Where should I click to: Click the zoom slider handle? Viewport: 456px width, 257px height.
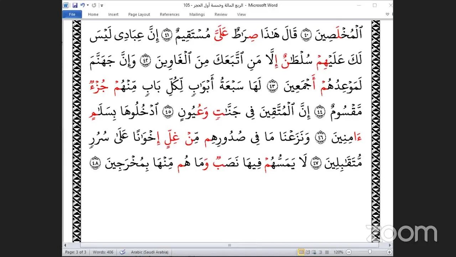point(370,252)
